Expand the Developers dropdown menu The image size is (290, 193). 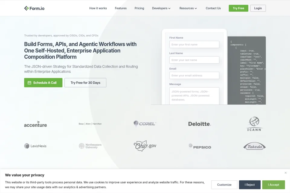(161, 8)
